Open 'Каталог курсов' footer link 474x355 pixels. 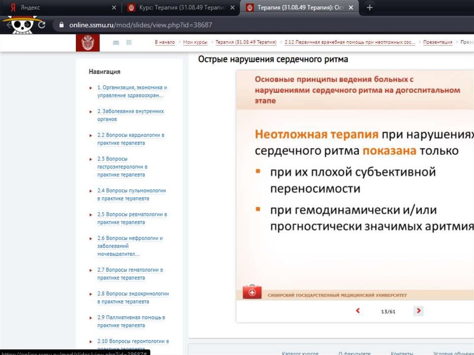click(x=300, y=353)
